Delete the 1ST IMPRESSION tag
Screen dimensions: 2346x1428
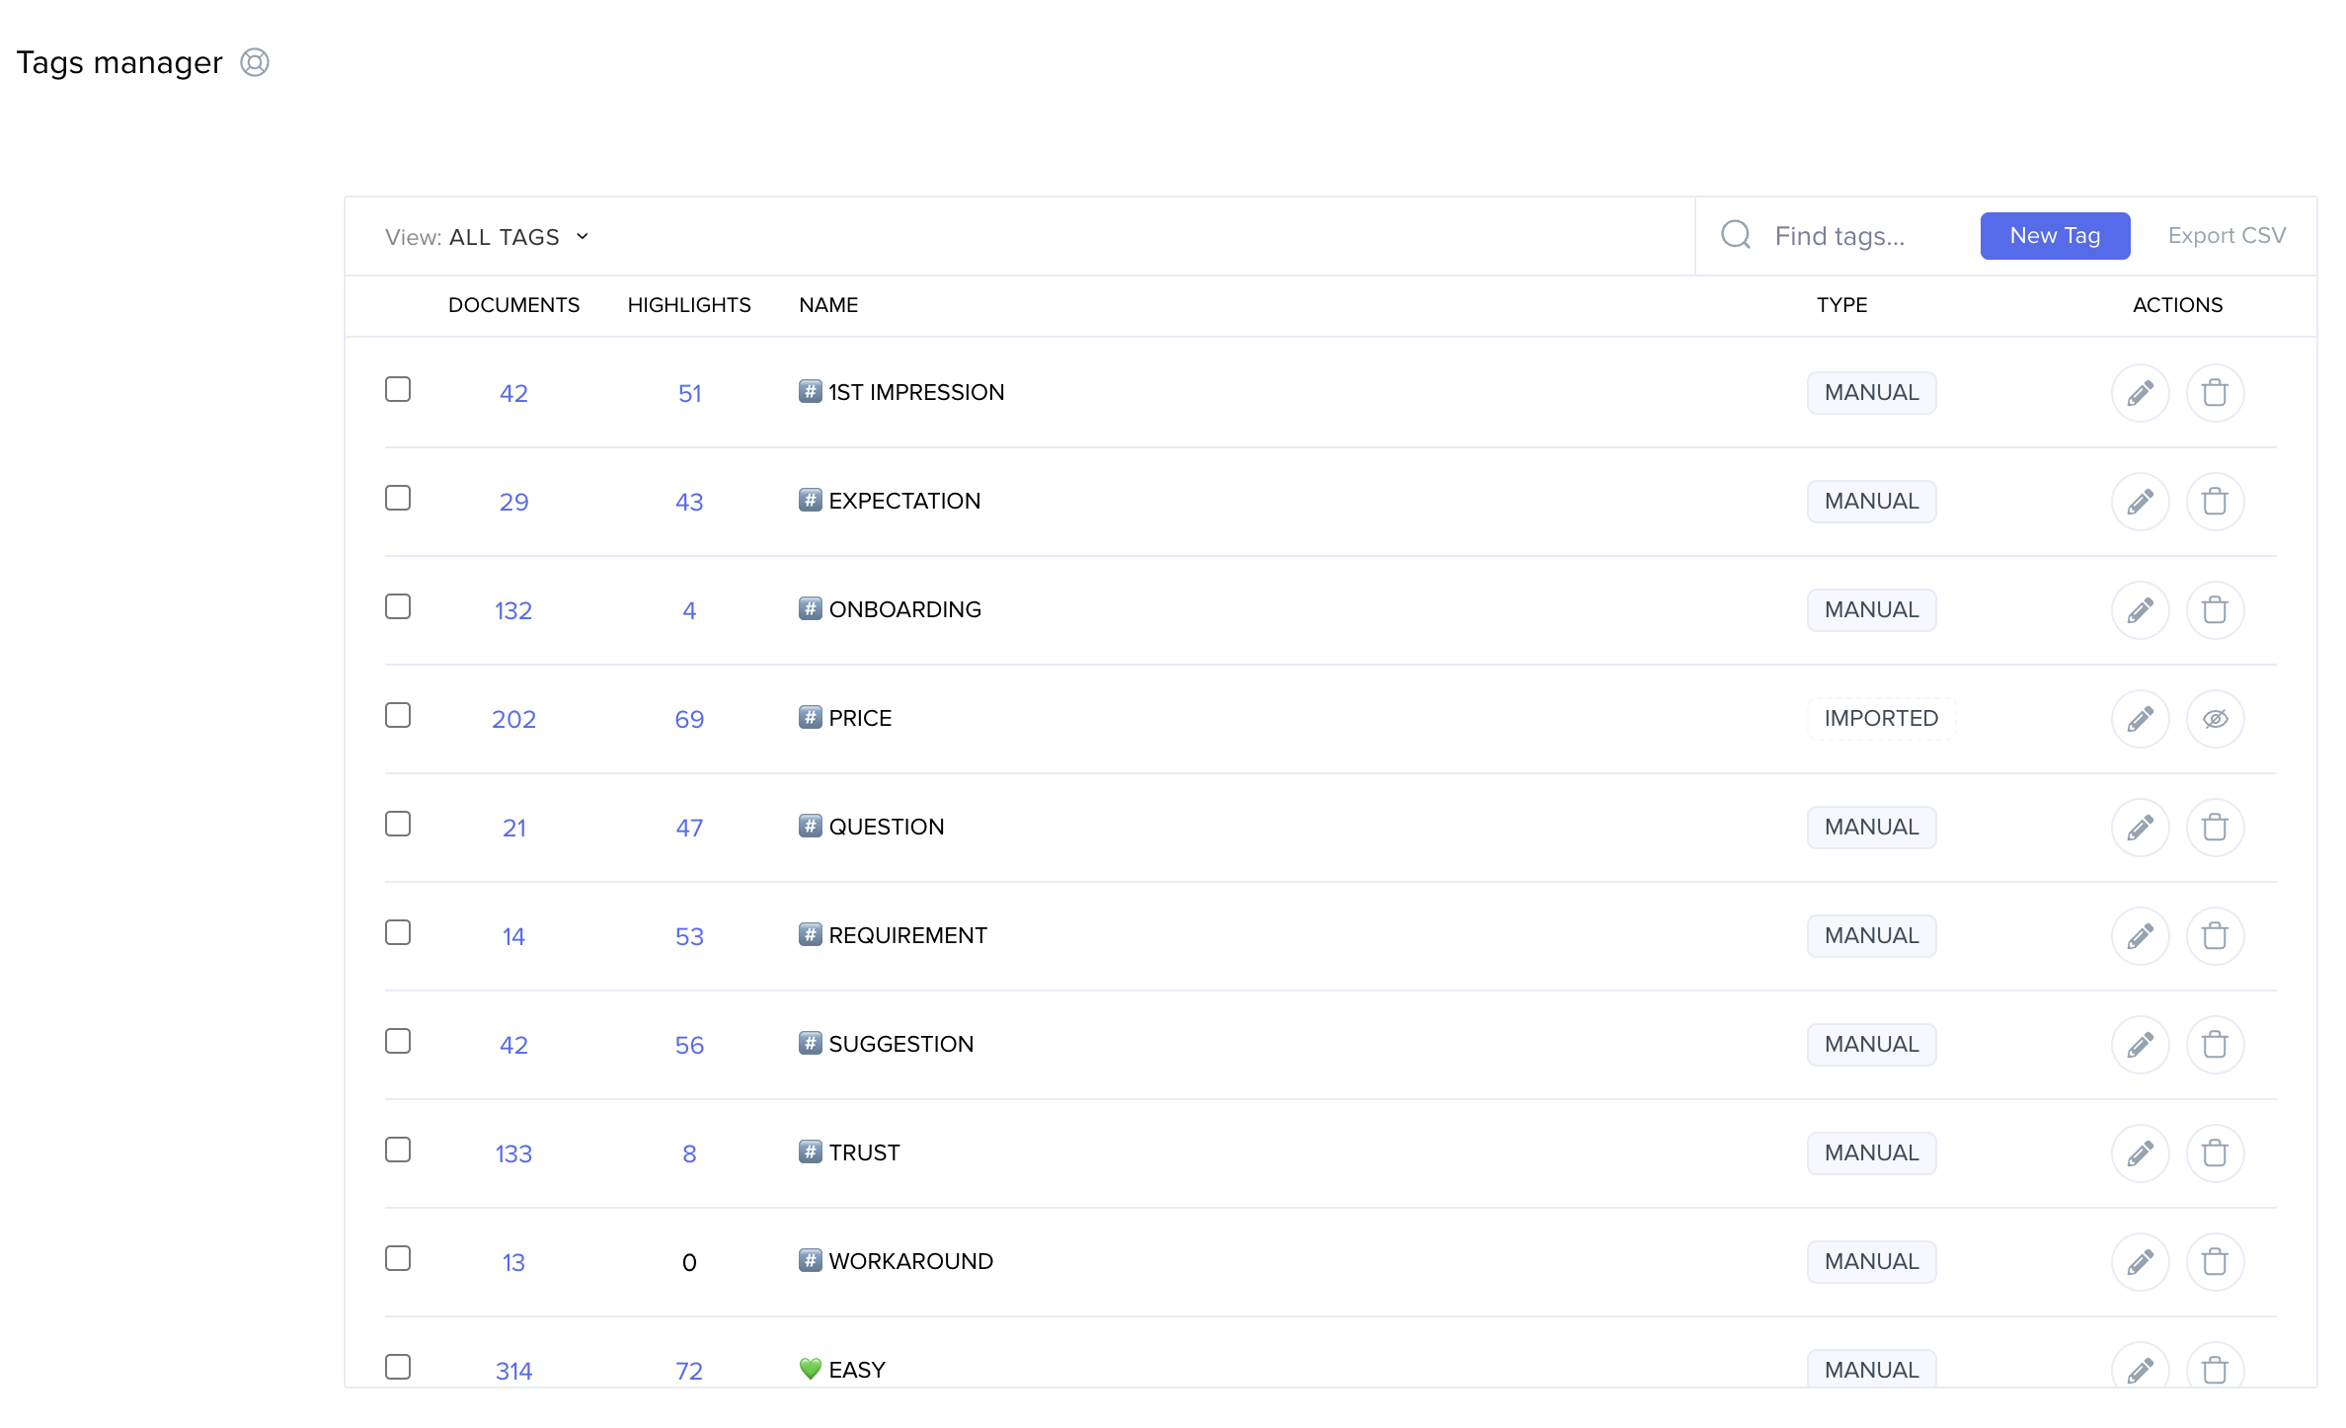tap(2215, 393)
